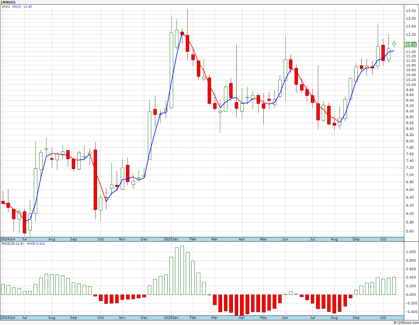The height and width of the screenshot is (325, 419).
Task: Click the 5.80 price axis label
Action: [x=410, y=223]
